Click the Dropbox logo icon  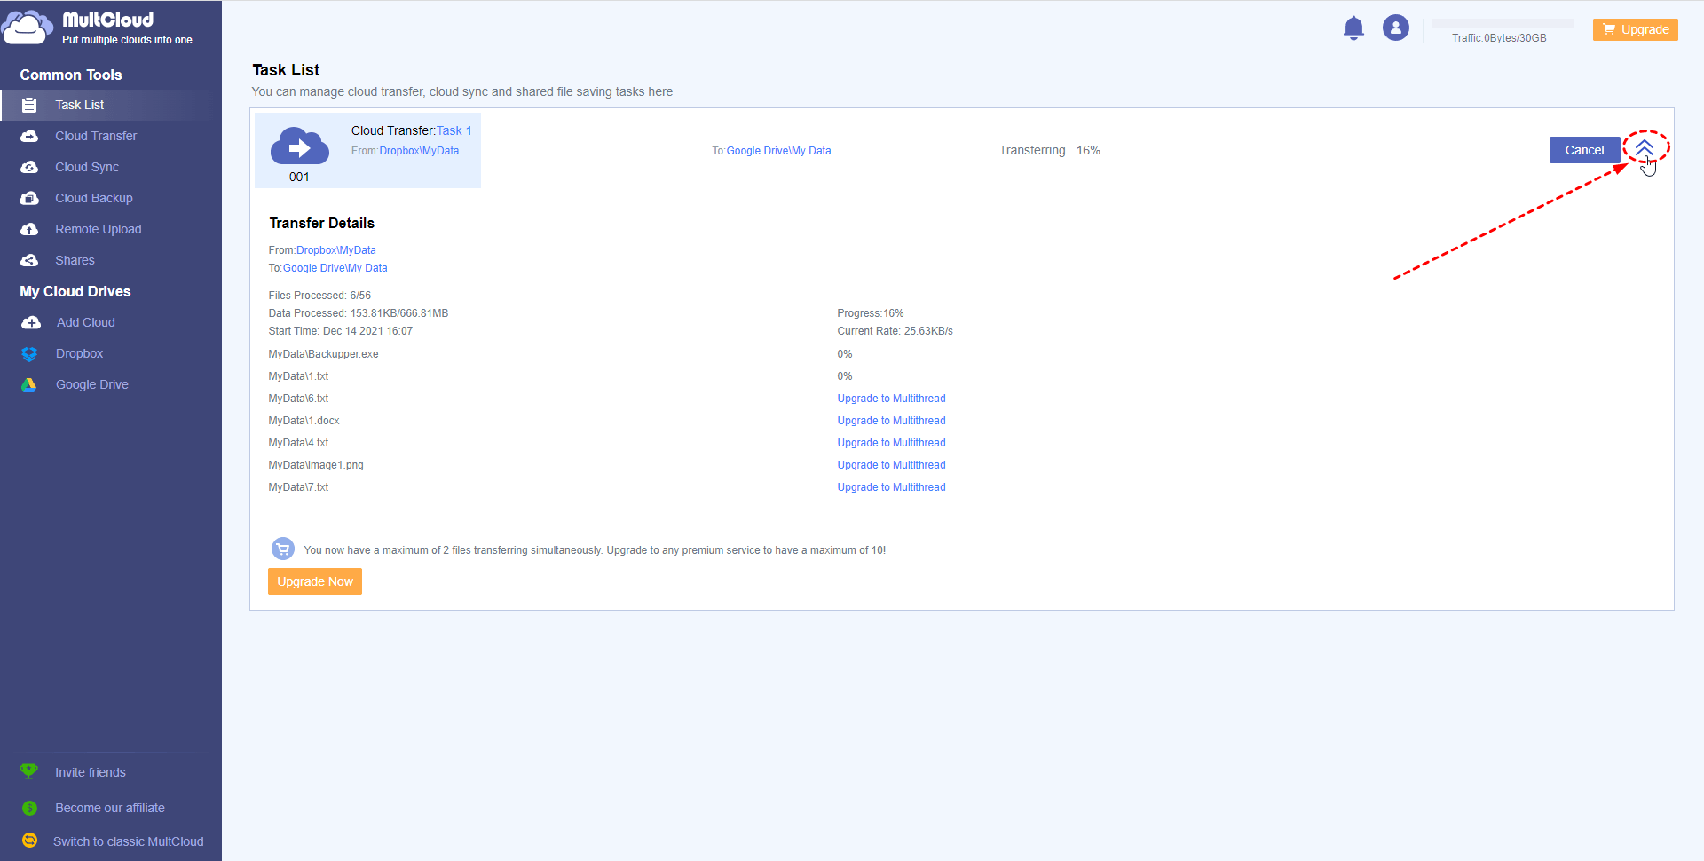click(x=29, y=353)
